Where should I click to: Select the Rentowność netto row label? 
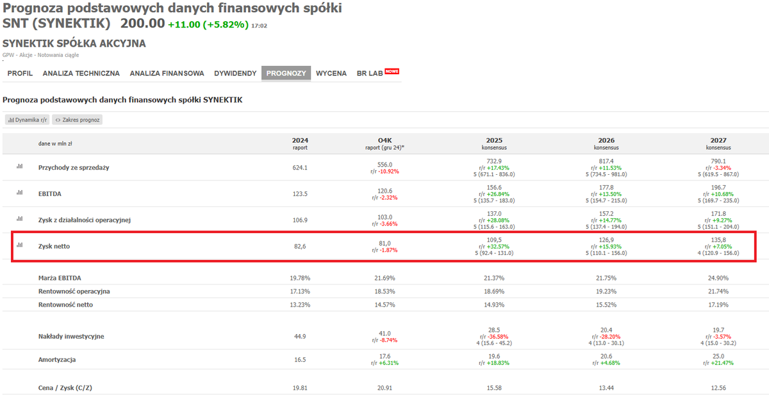coord(65,305)
